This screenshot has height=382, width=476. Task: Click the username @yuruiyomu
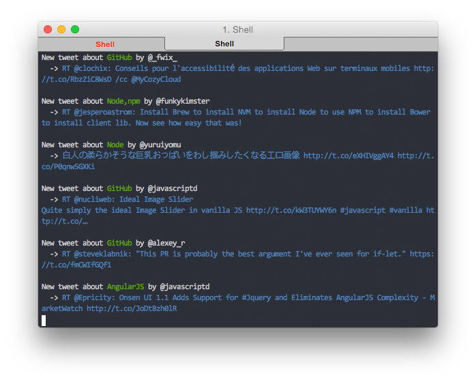pos(160,145)
